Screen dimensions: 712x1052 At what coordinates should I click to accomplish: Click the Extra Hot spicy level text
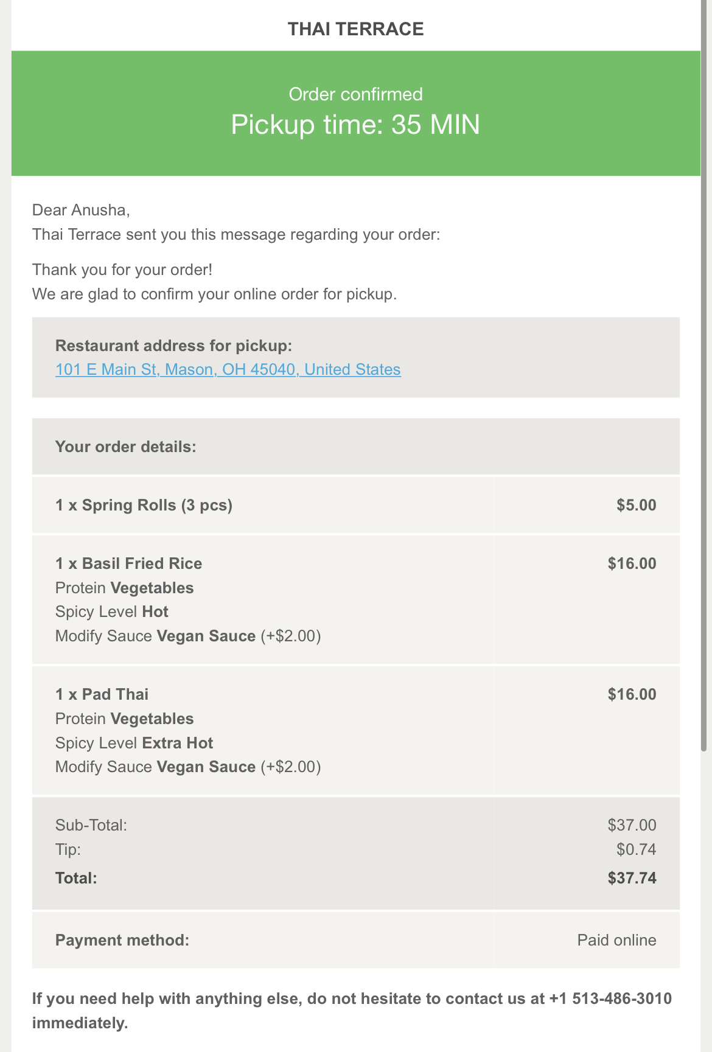coord(177,743)
